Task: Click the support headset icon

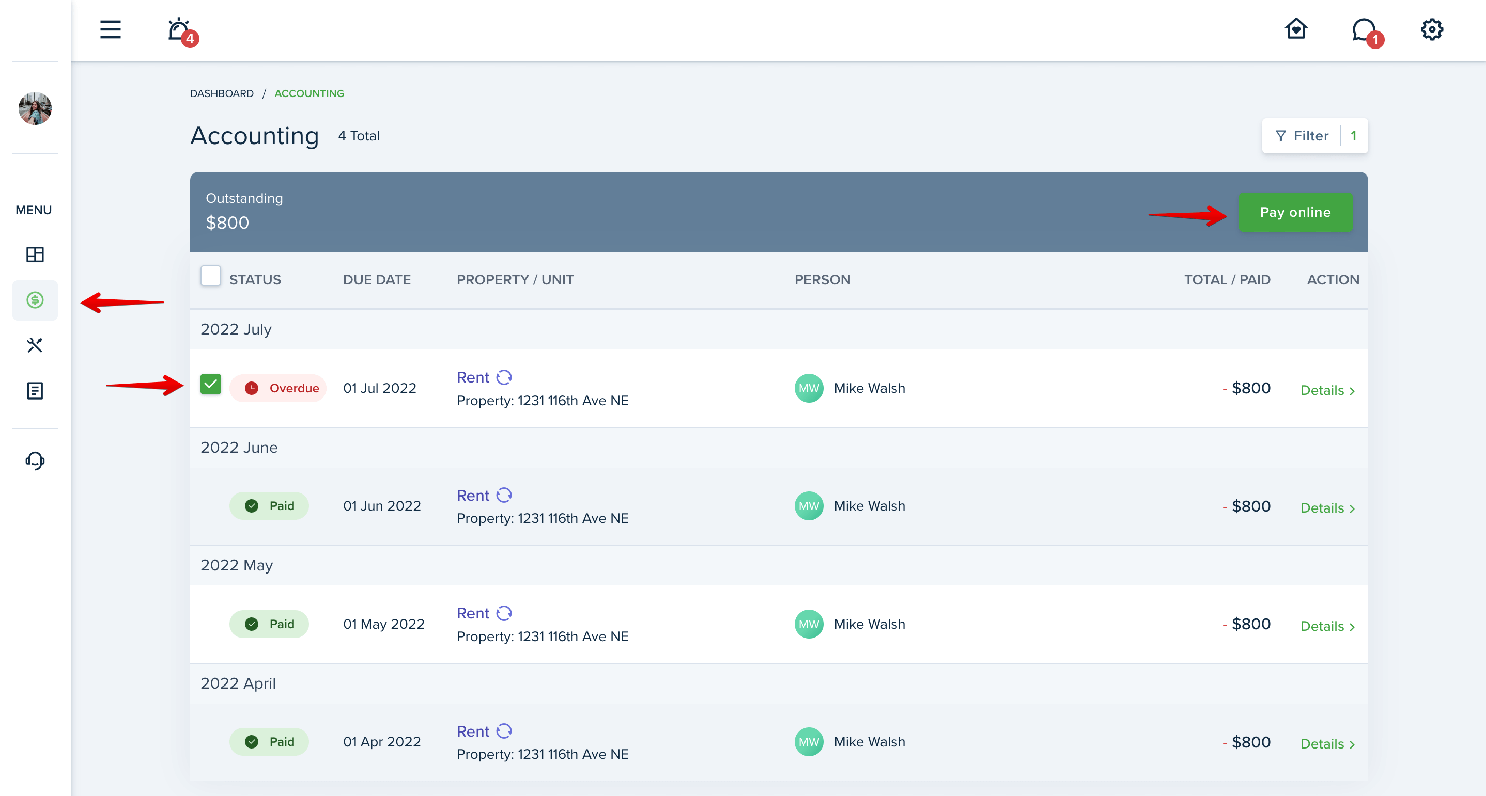Action: 35,460
